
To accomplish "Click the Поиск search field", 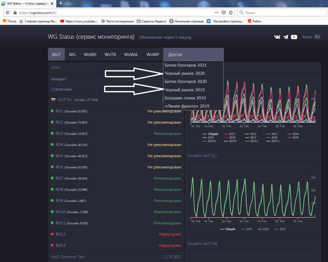I will (282, 12).
